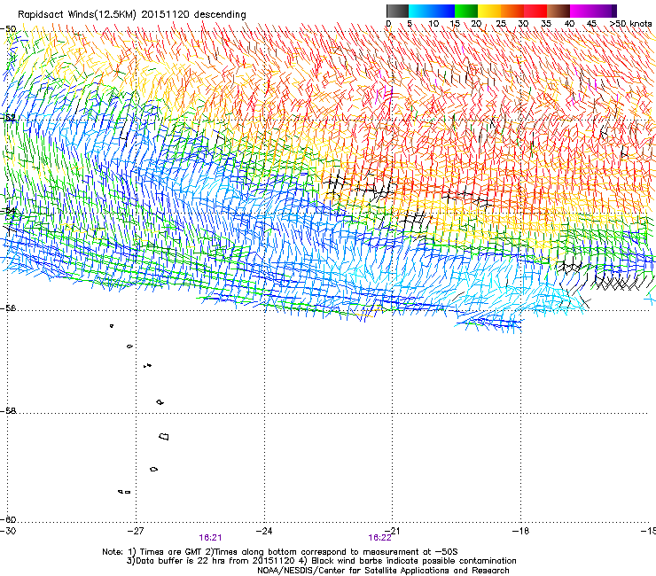Image resolution: width=656 pixels, height=576 pixels.
Task: Click the latitude label '-56'
Action: (x=8, y=307)
